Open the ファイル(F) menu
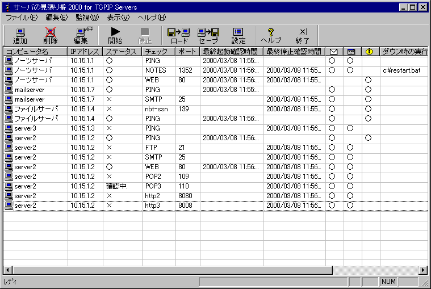Viewport: 431px width, 289px height. tap(22, 18)
